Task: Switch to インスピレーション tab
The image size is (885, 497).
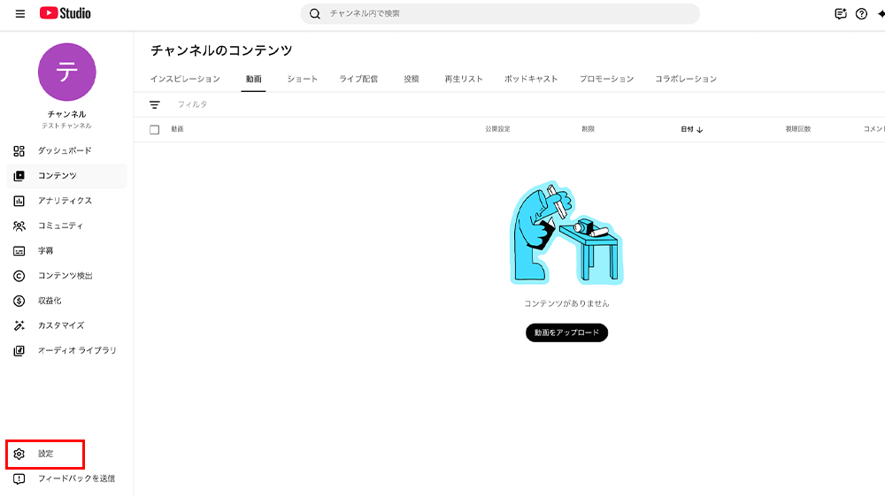Action: (x=185, y=79)
